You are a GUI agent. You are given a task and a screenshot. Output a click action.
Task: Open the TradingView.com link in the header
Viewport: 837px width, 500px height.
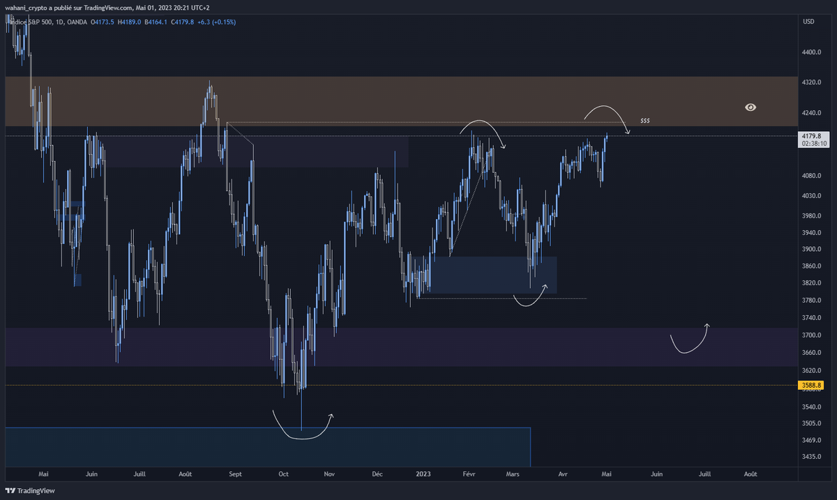pyautogui.click(x=107, y=8)
